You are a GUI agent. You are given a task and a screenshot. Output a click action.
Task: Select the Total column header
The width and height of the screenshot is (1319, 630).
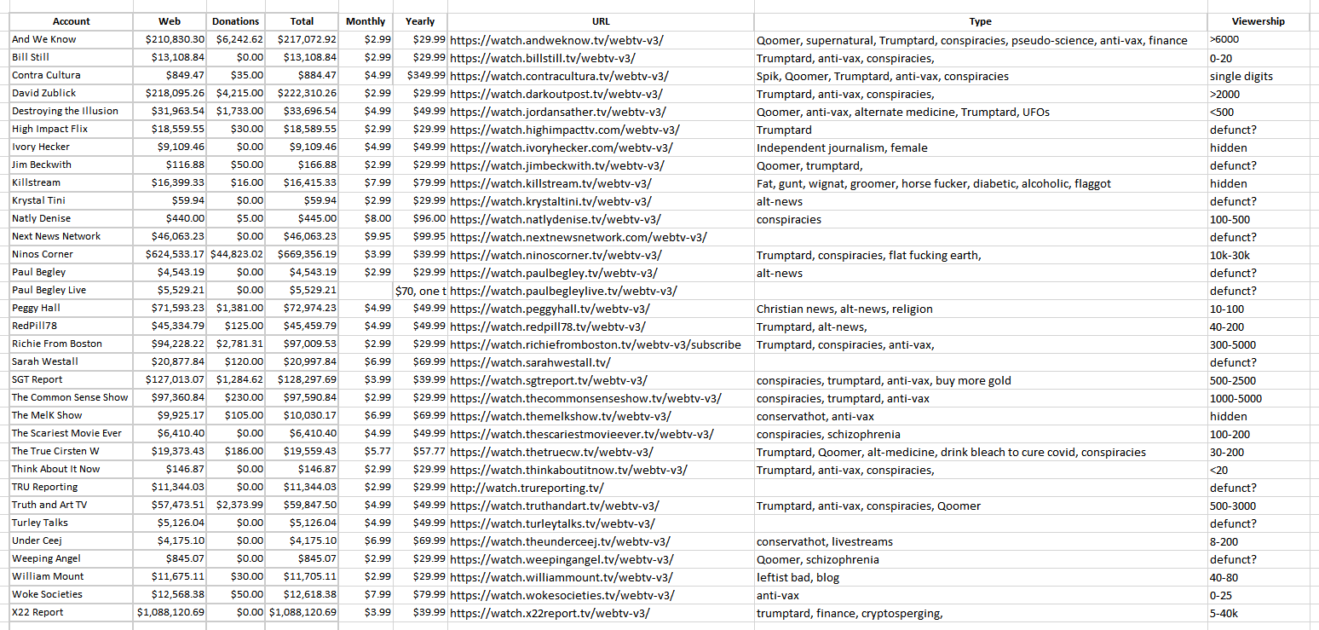click(x=302, y=21)
